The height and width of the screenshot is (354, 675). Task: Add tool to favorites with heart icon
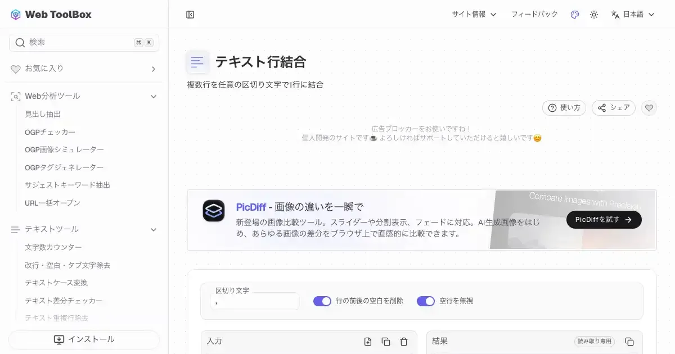tap(649, 108)
